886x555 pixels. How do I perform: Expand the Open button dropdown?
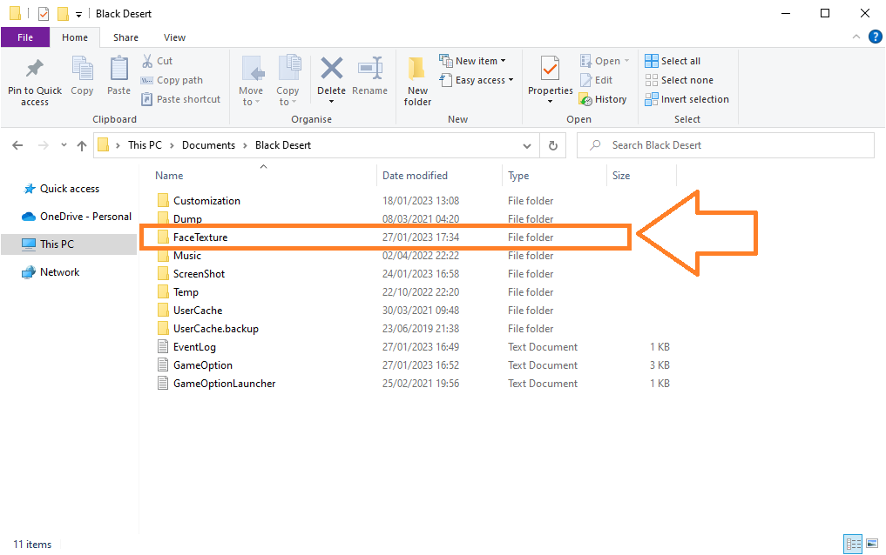pyautogui.click(x=626, y=61)
